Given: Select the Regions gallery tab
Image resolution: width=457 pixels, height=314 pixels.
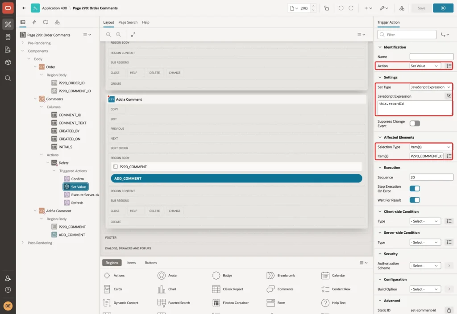Looking at the screenshot, I should pos(112,262).
